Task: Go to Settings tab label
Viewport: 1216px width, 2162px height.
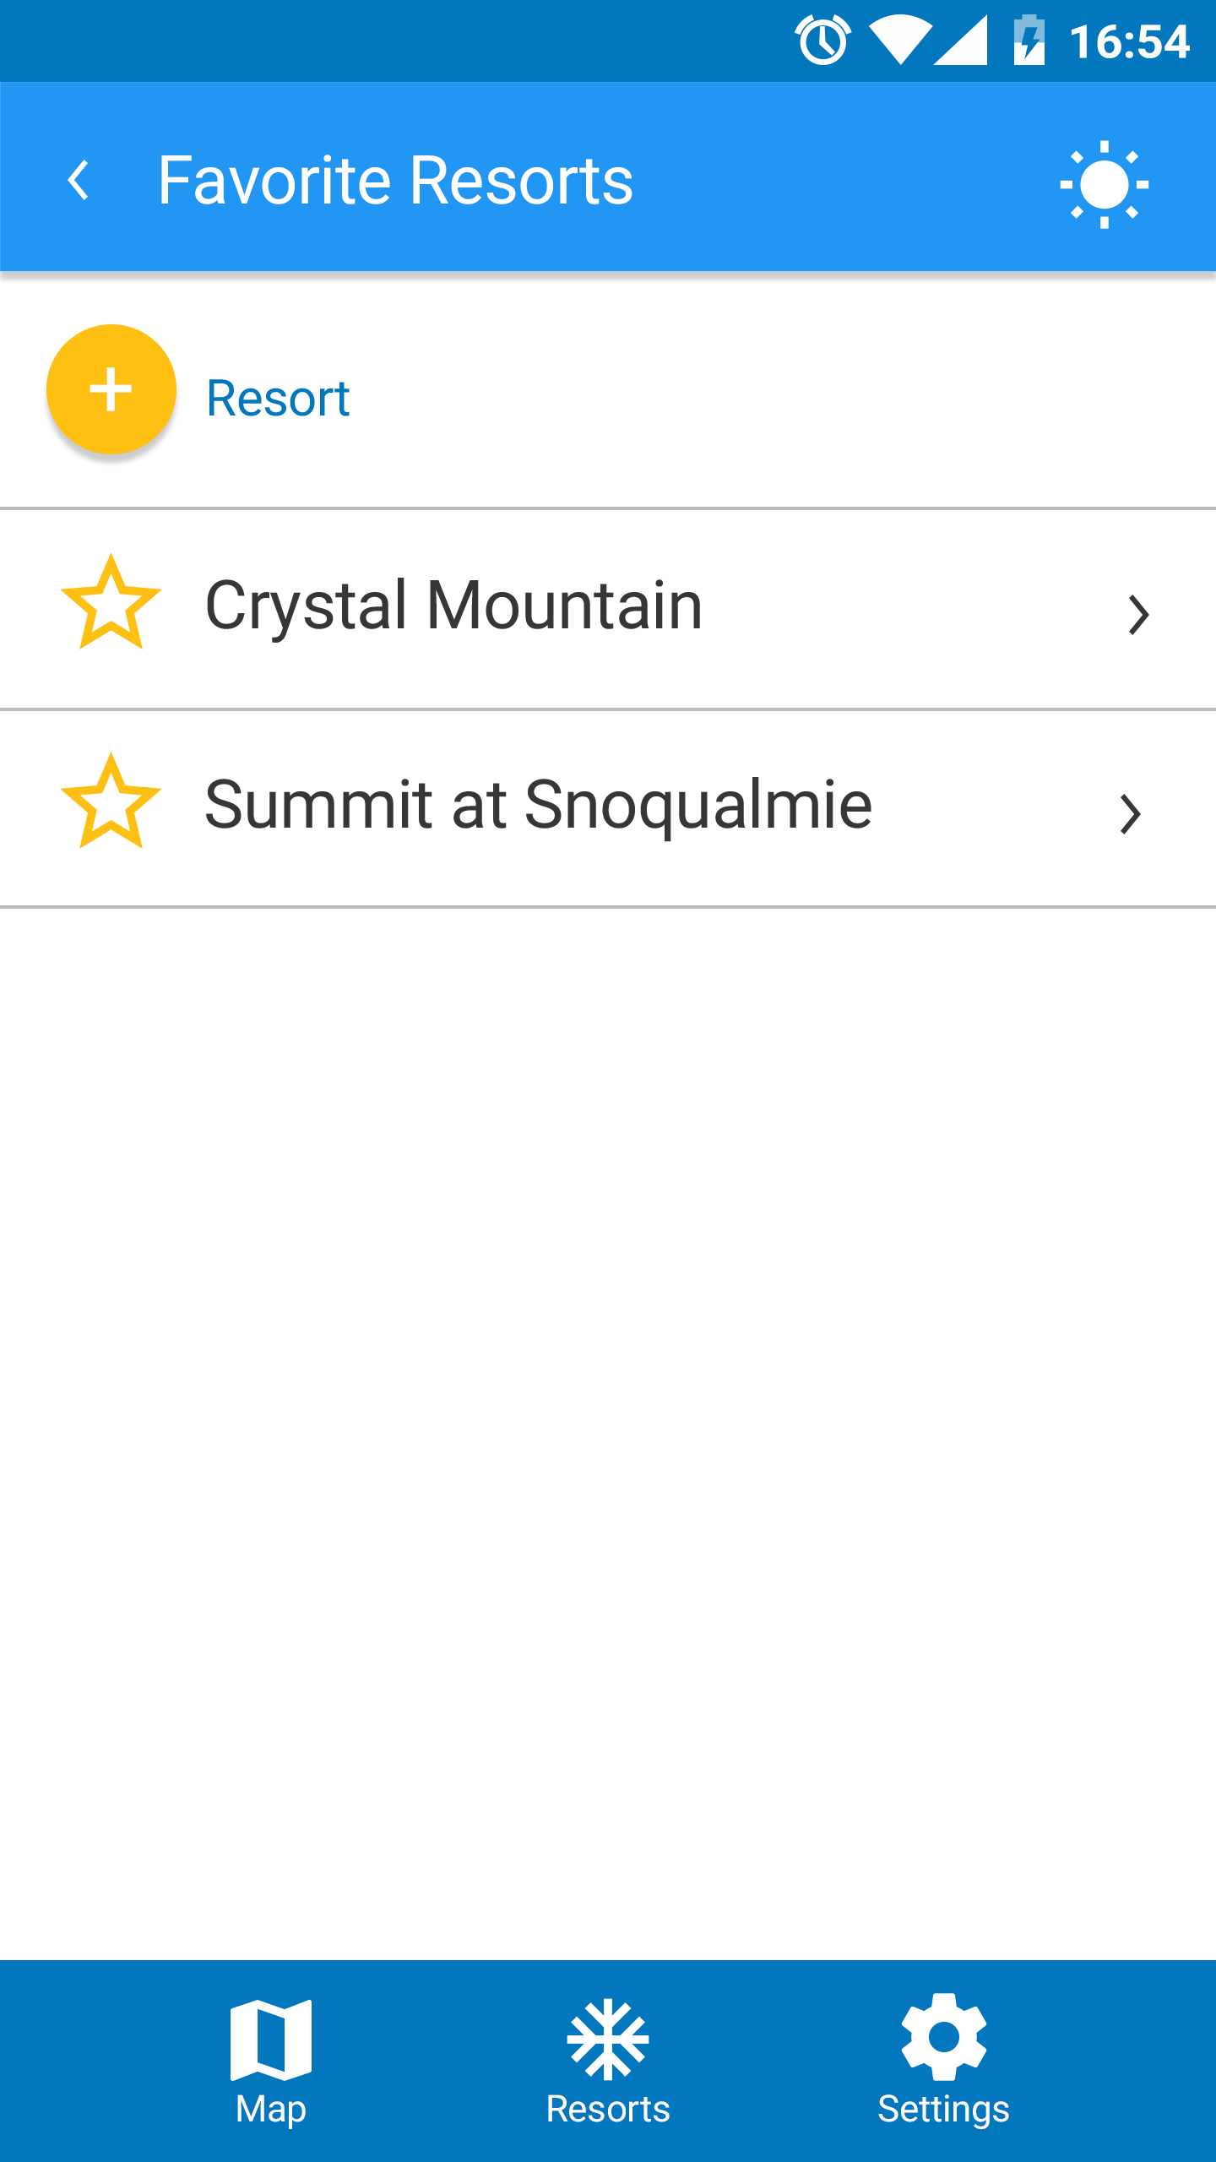Action: click(944, 2110)
